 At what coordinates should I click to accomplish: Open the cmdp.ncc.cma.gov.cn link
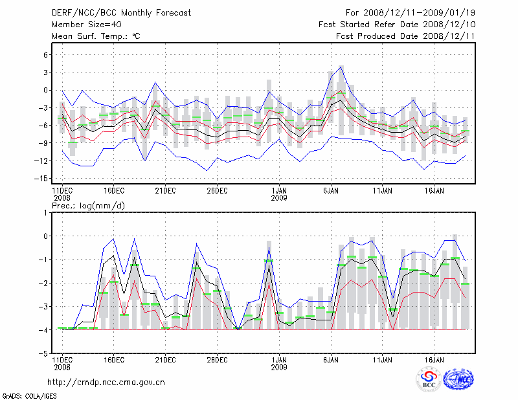click(x=106, y=382)
